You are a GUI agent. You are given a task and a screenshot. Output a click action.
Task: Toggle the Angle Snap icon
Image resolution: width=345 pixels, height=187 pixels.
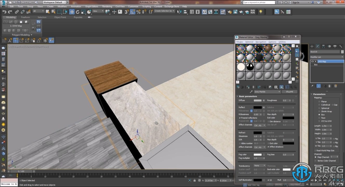point(132,12)
